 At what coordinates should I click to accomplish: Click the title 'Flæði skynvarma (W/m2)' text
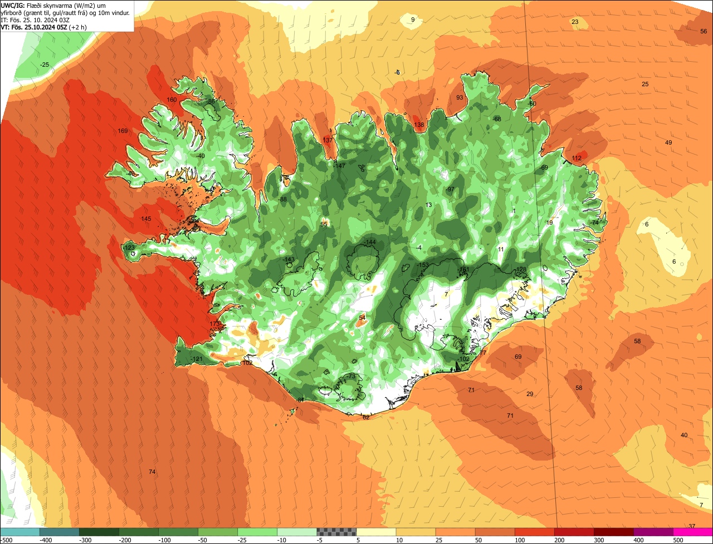[61, 5]
